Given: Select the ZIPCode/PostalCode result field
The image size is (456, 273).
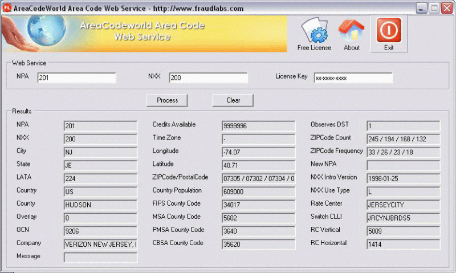Looking at the screenshot, I should [x=258, y=178].
